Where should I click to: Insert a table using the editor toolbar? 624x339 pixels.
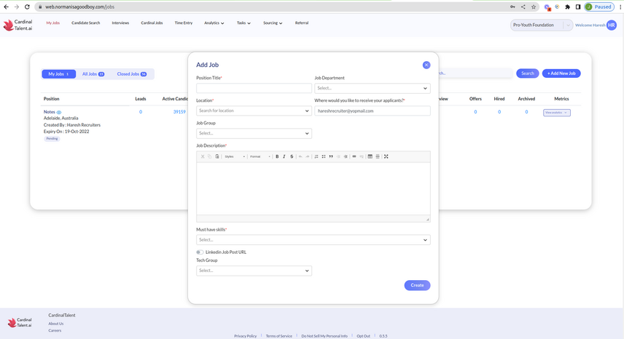(370, 156)
